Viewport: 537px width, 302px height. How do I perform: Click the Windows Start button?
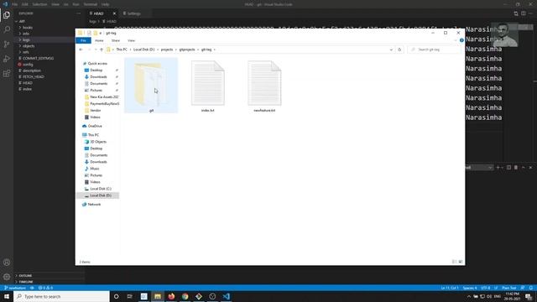tap(7, 296)
